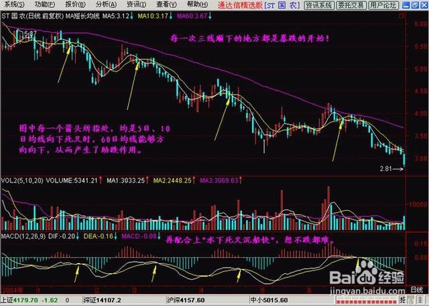Click the 3.00 price axis label
The image size is (429, 306).
click(420, 158)
